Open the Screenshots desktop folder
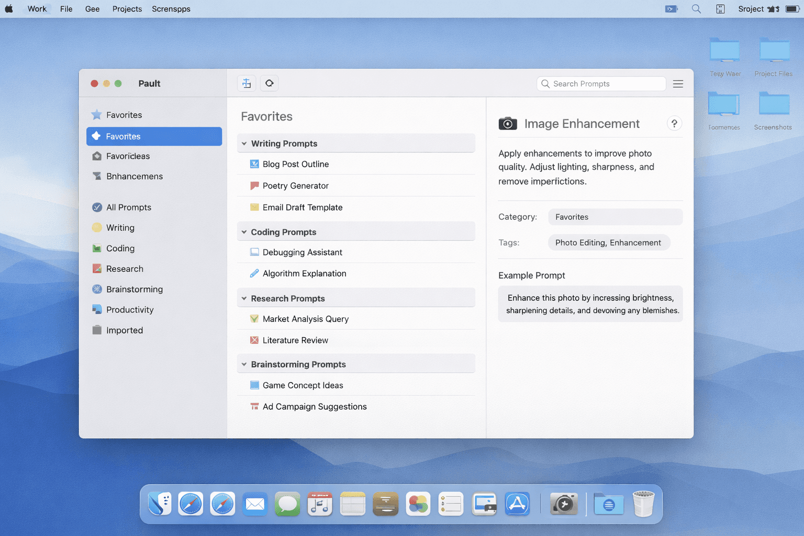This screenshot has height=536, width=804. 773,111
